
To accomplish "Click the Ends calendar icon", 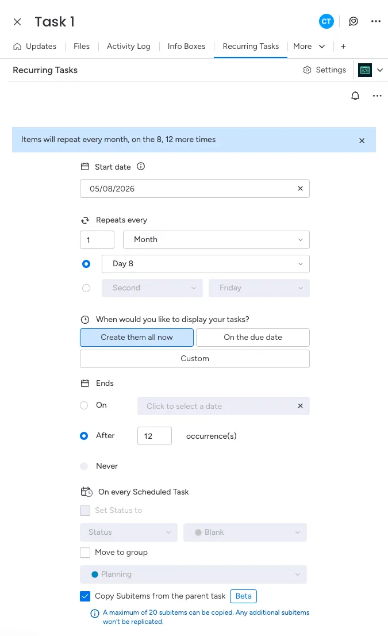I will point(84,384).
